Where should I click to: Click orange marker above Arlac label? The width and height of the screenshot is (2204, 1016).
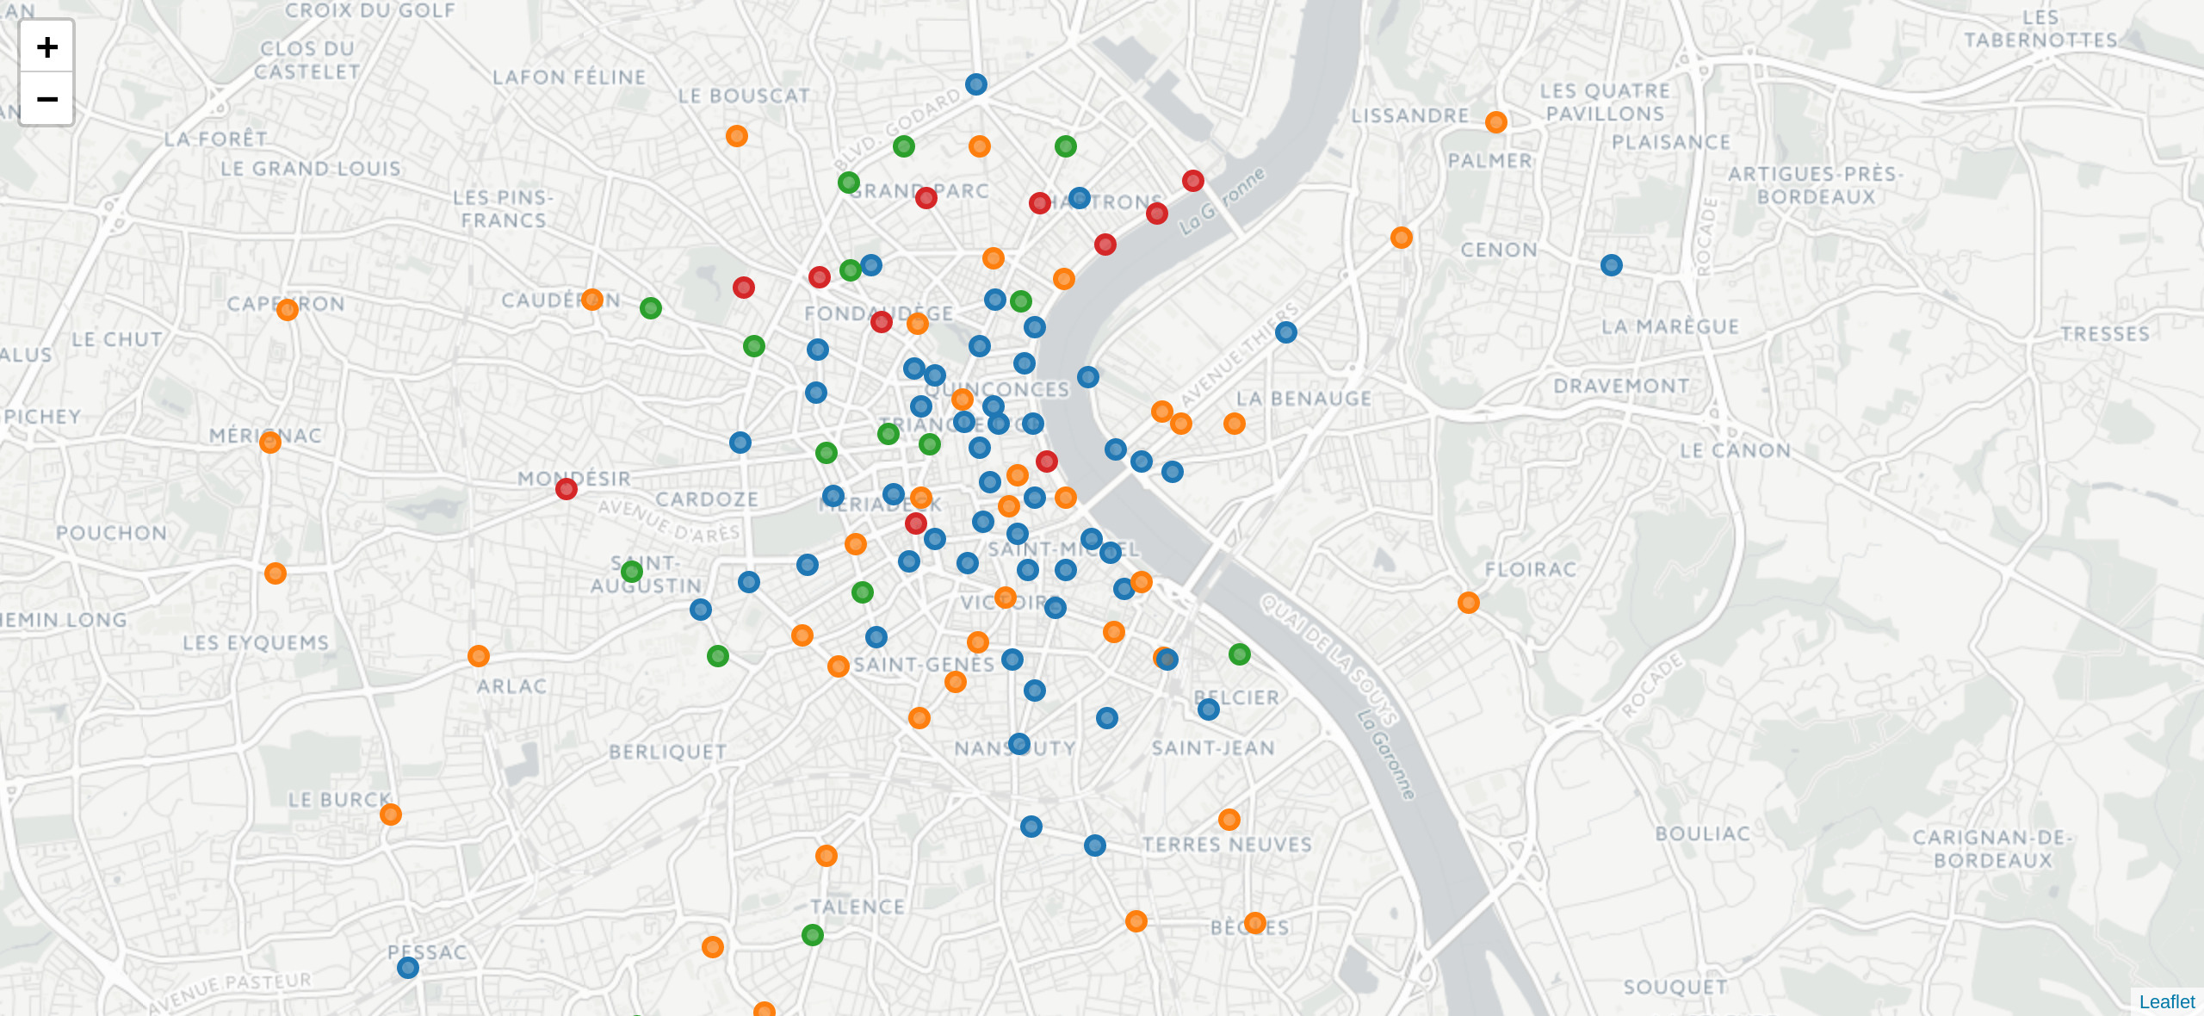tap(479, 656)
